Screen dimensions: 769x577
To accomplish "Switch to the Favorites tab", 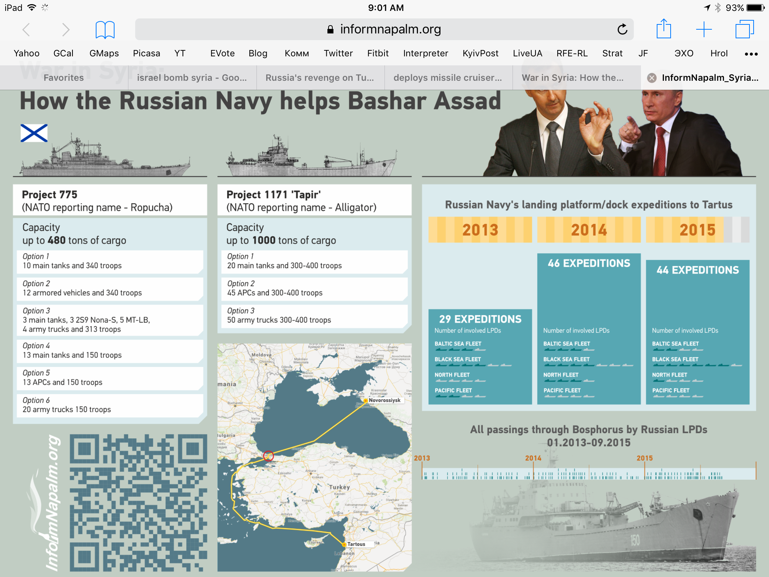I will (x=64, y=78).
